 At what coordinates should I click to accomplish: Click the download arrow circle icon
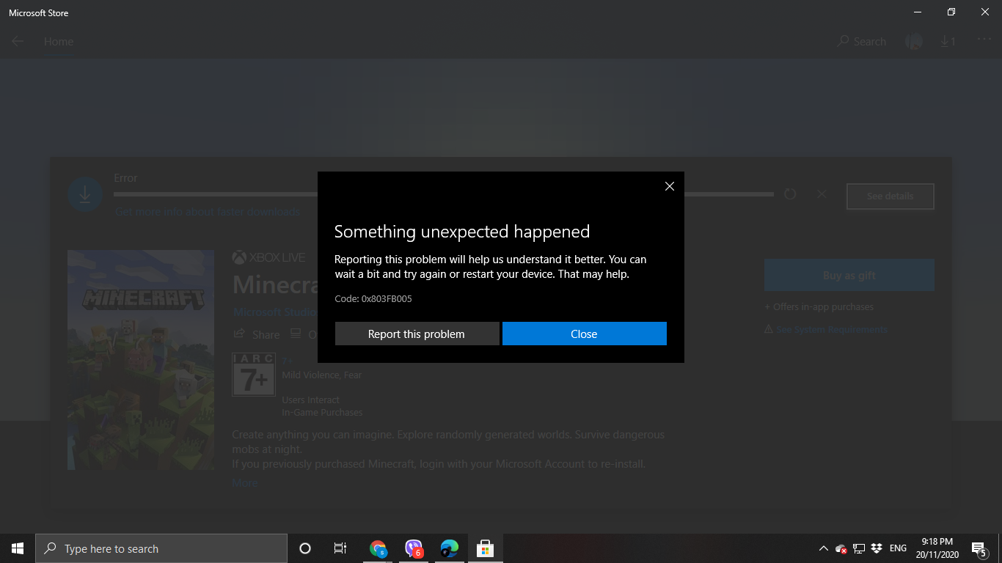pos(85,194)
